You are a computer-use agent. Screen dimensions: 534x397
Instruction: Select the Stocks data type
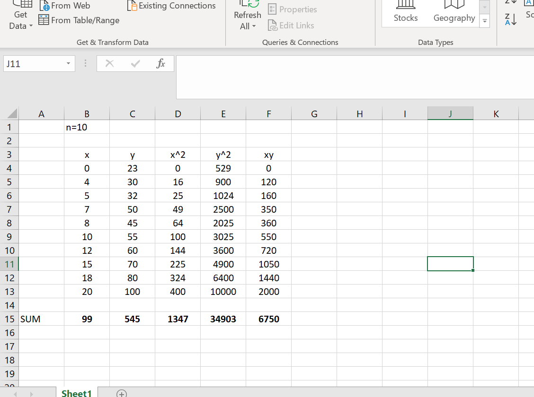pos(406,12)
